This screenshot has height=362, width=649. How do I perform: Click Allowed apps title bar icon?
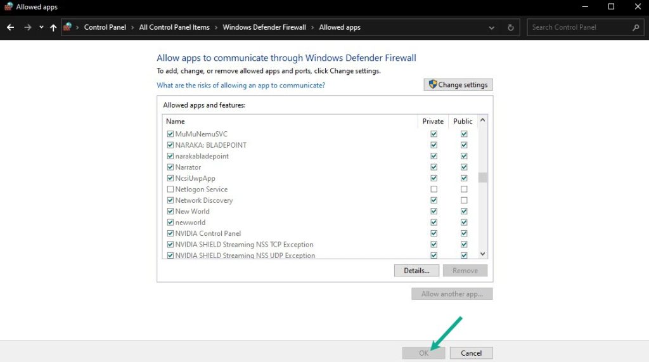point(8,6)
